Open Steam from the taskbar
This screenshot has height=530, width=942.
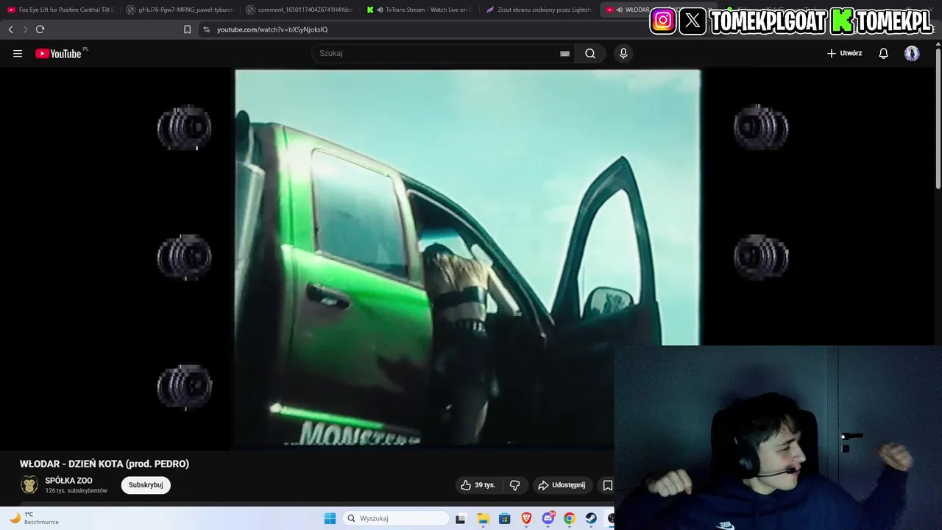(x=591, y=518)
